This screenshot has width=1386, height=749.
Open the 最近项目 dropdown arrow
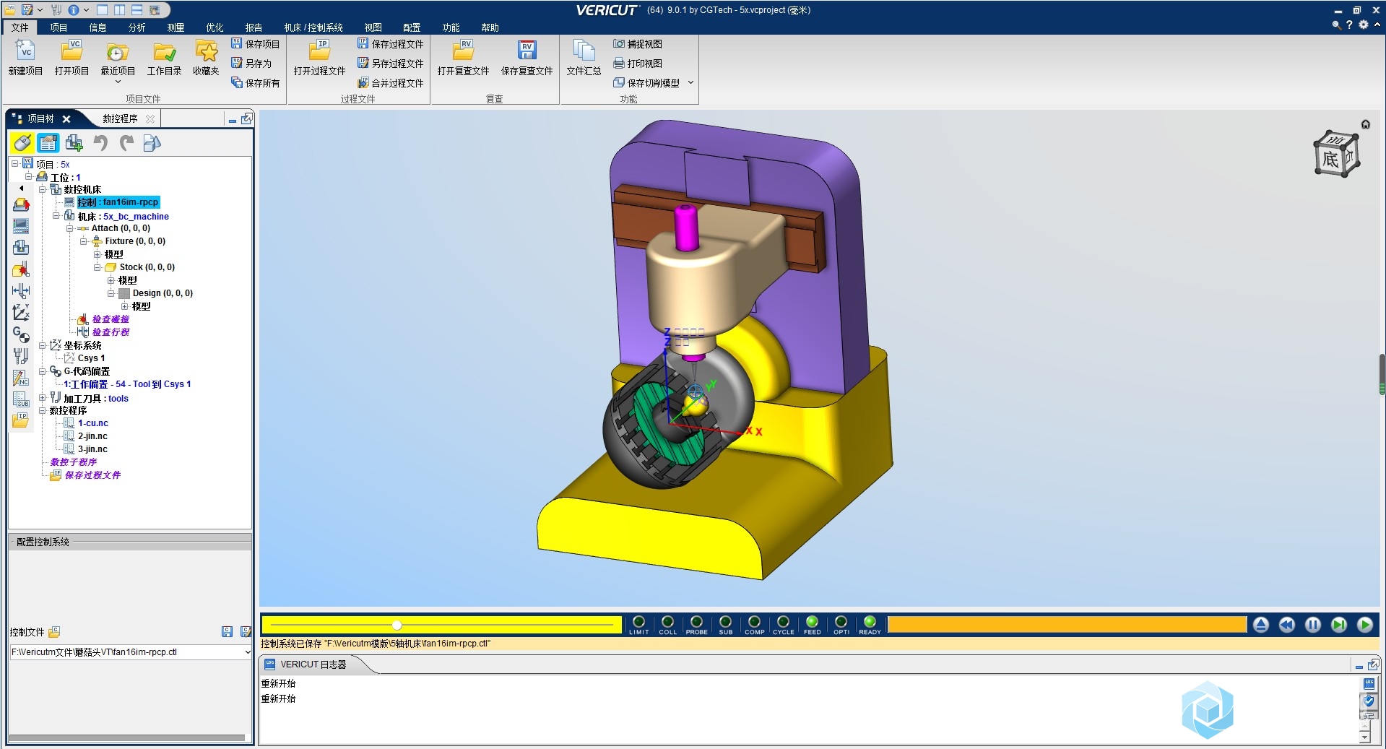tap(118, 82)
